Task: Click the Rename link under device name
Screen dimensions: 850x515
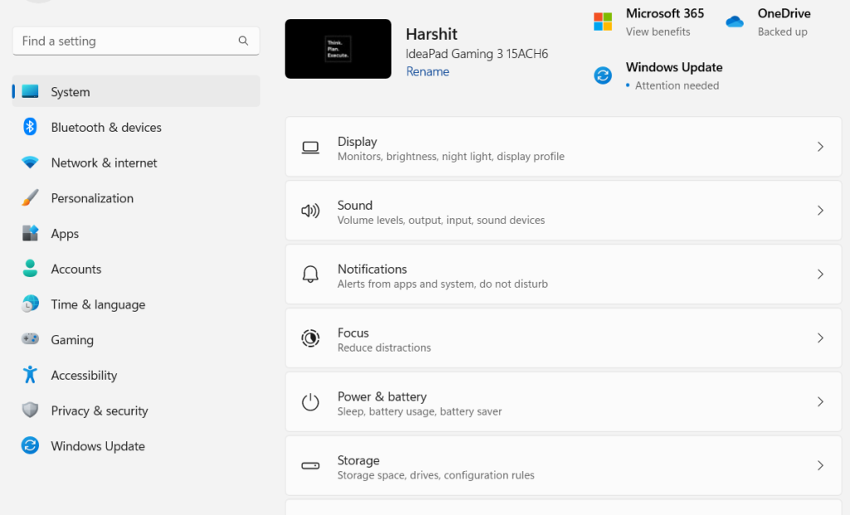Action: [427, 72]
